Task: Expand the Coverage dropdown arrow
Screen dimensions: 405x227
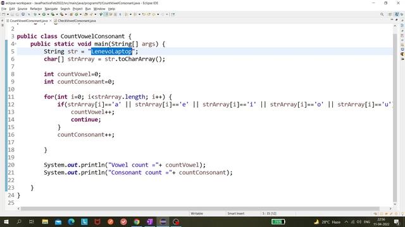Action: click(57, 15)
